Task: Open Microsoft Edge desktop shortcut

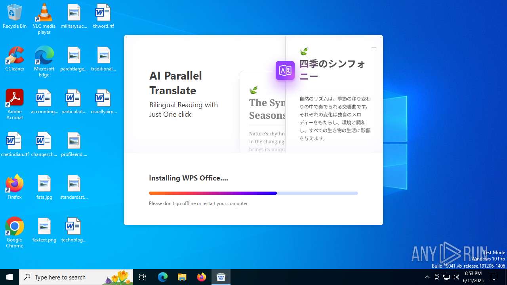Action: pos(44,62)
